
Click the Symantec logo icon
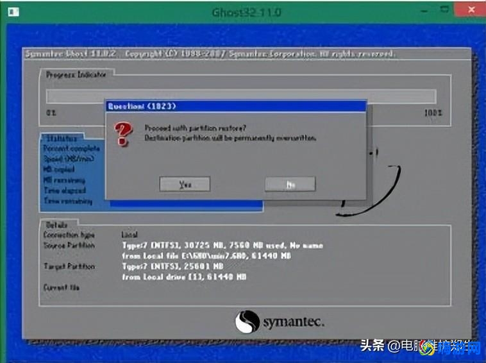click(x=247, y=322)
